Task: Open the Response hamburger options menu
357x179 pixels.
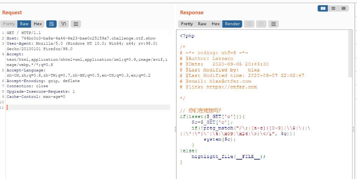Action: (274, 24)
